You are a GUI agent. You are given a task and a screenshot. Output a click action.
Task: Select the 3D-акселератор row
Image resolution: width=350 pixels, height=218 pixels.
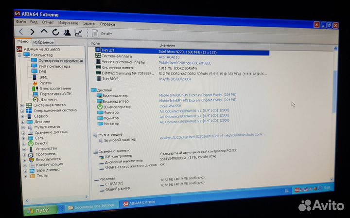pos(139,106)
